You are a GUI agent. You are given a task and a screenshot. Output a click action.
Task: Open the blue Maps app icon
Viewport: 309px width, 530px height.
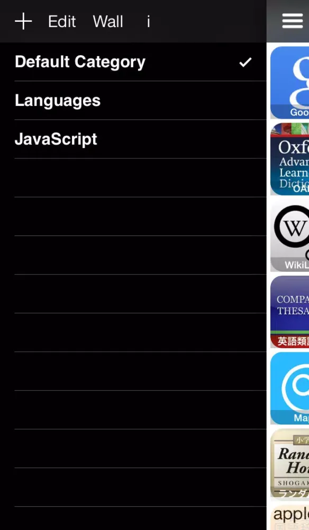click(x=290, y=388)
